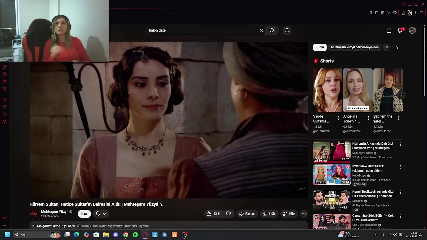Like the video (13 B)
The width and height of the screenshot is (427, 240).
tap(213, 214)
